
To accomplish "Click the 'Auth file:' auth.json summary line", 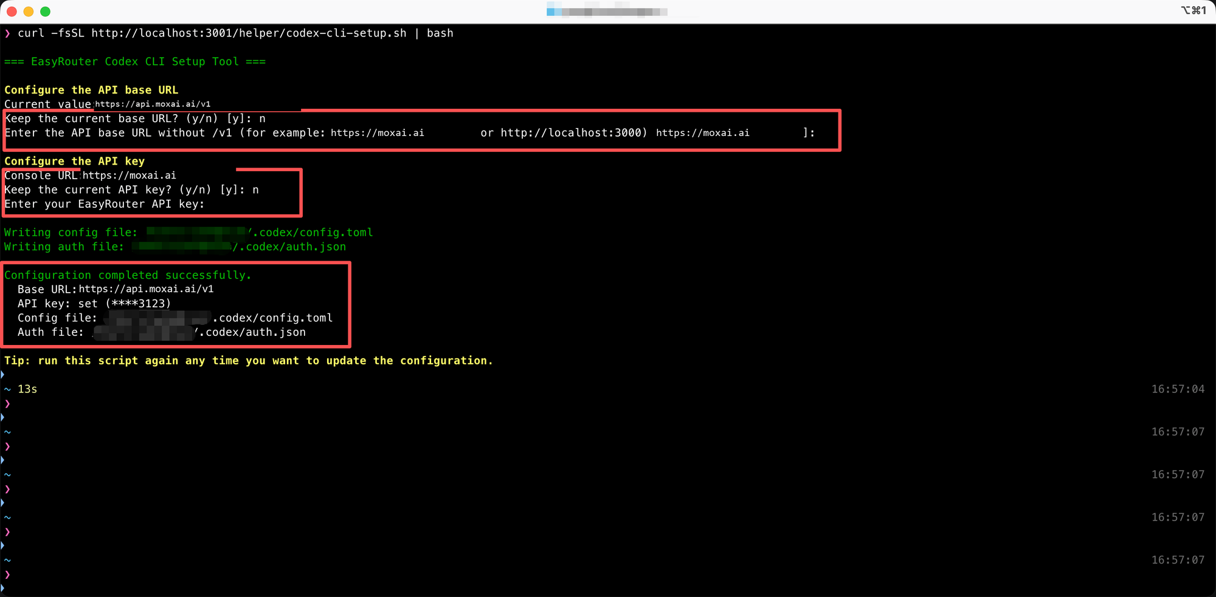I will point(162,332).
